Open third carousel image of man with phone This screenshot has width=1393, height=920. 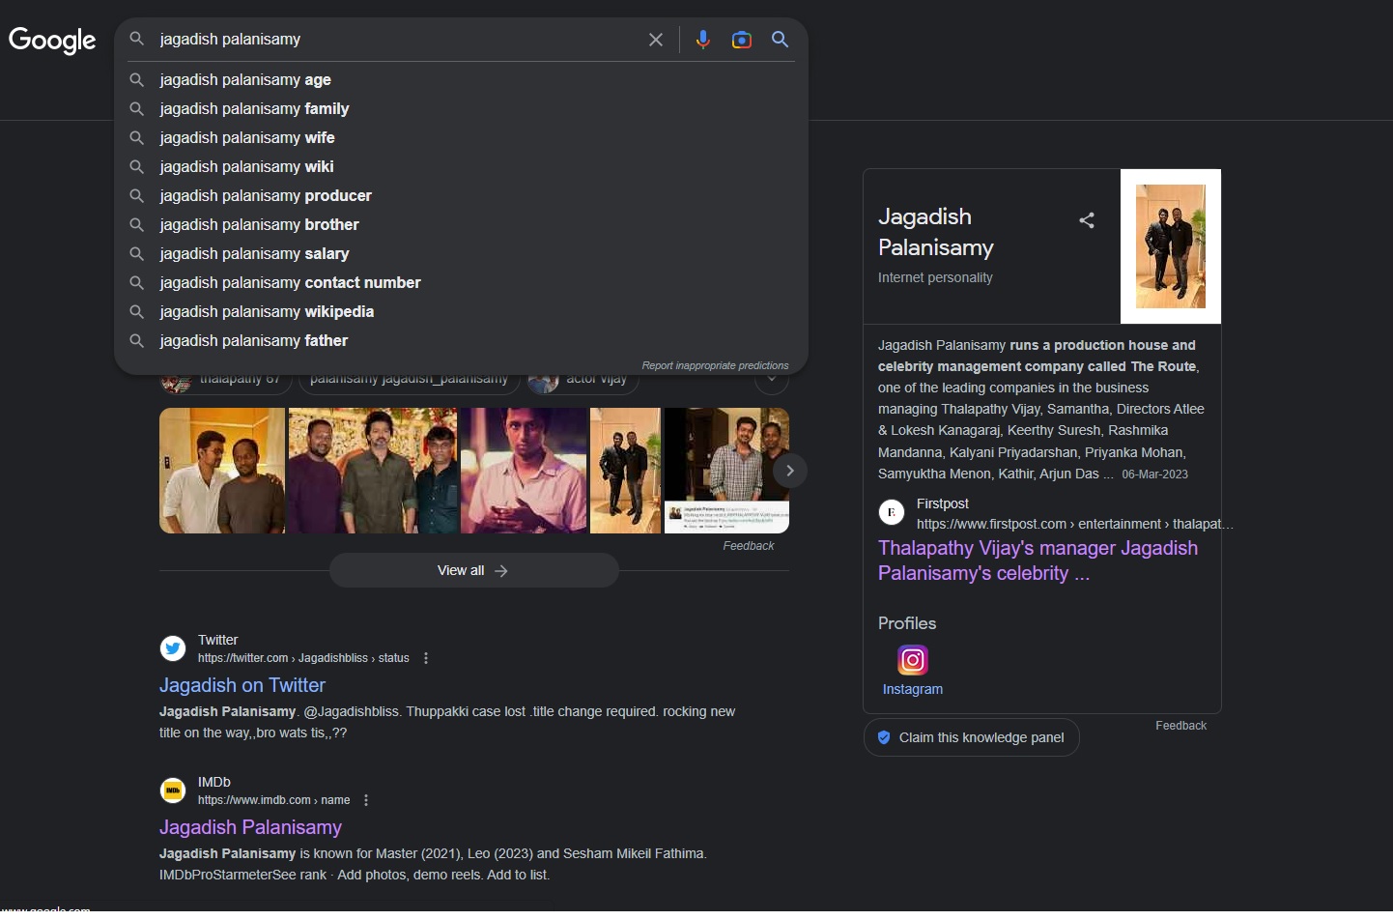click(x=524, y=471)
